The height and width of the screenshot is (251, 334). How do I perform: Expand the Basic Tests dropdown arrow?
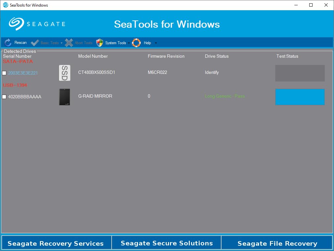(61, 43)
